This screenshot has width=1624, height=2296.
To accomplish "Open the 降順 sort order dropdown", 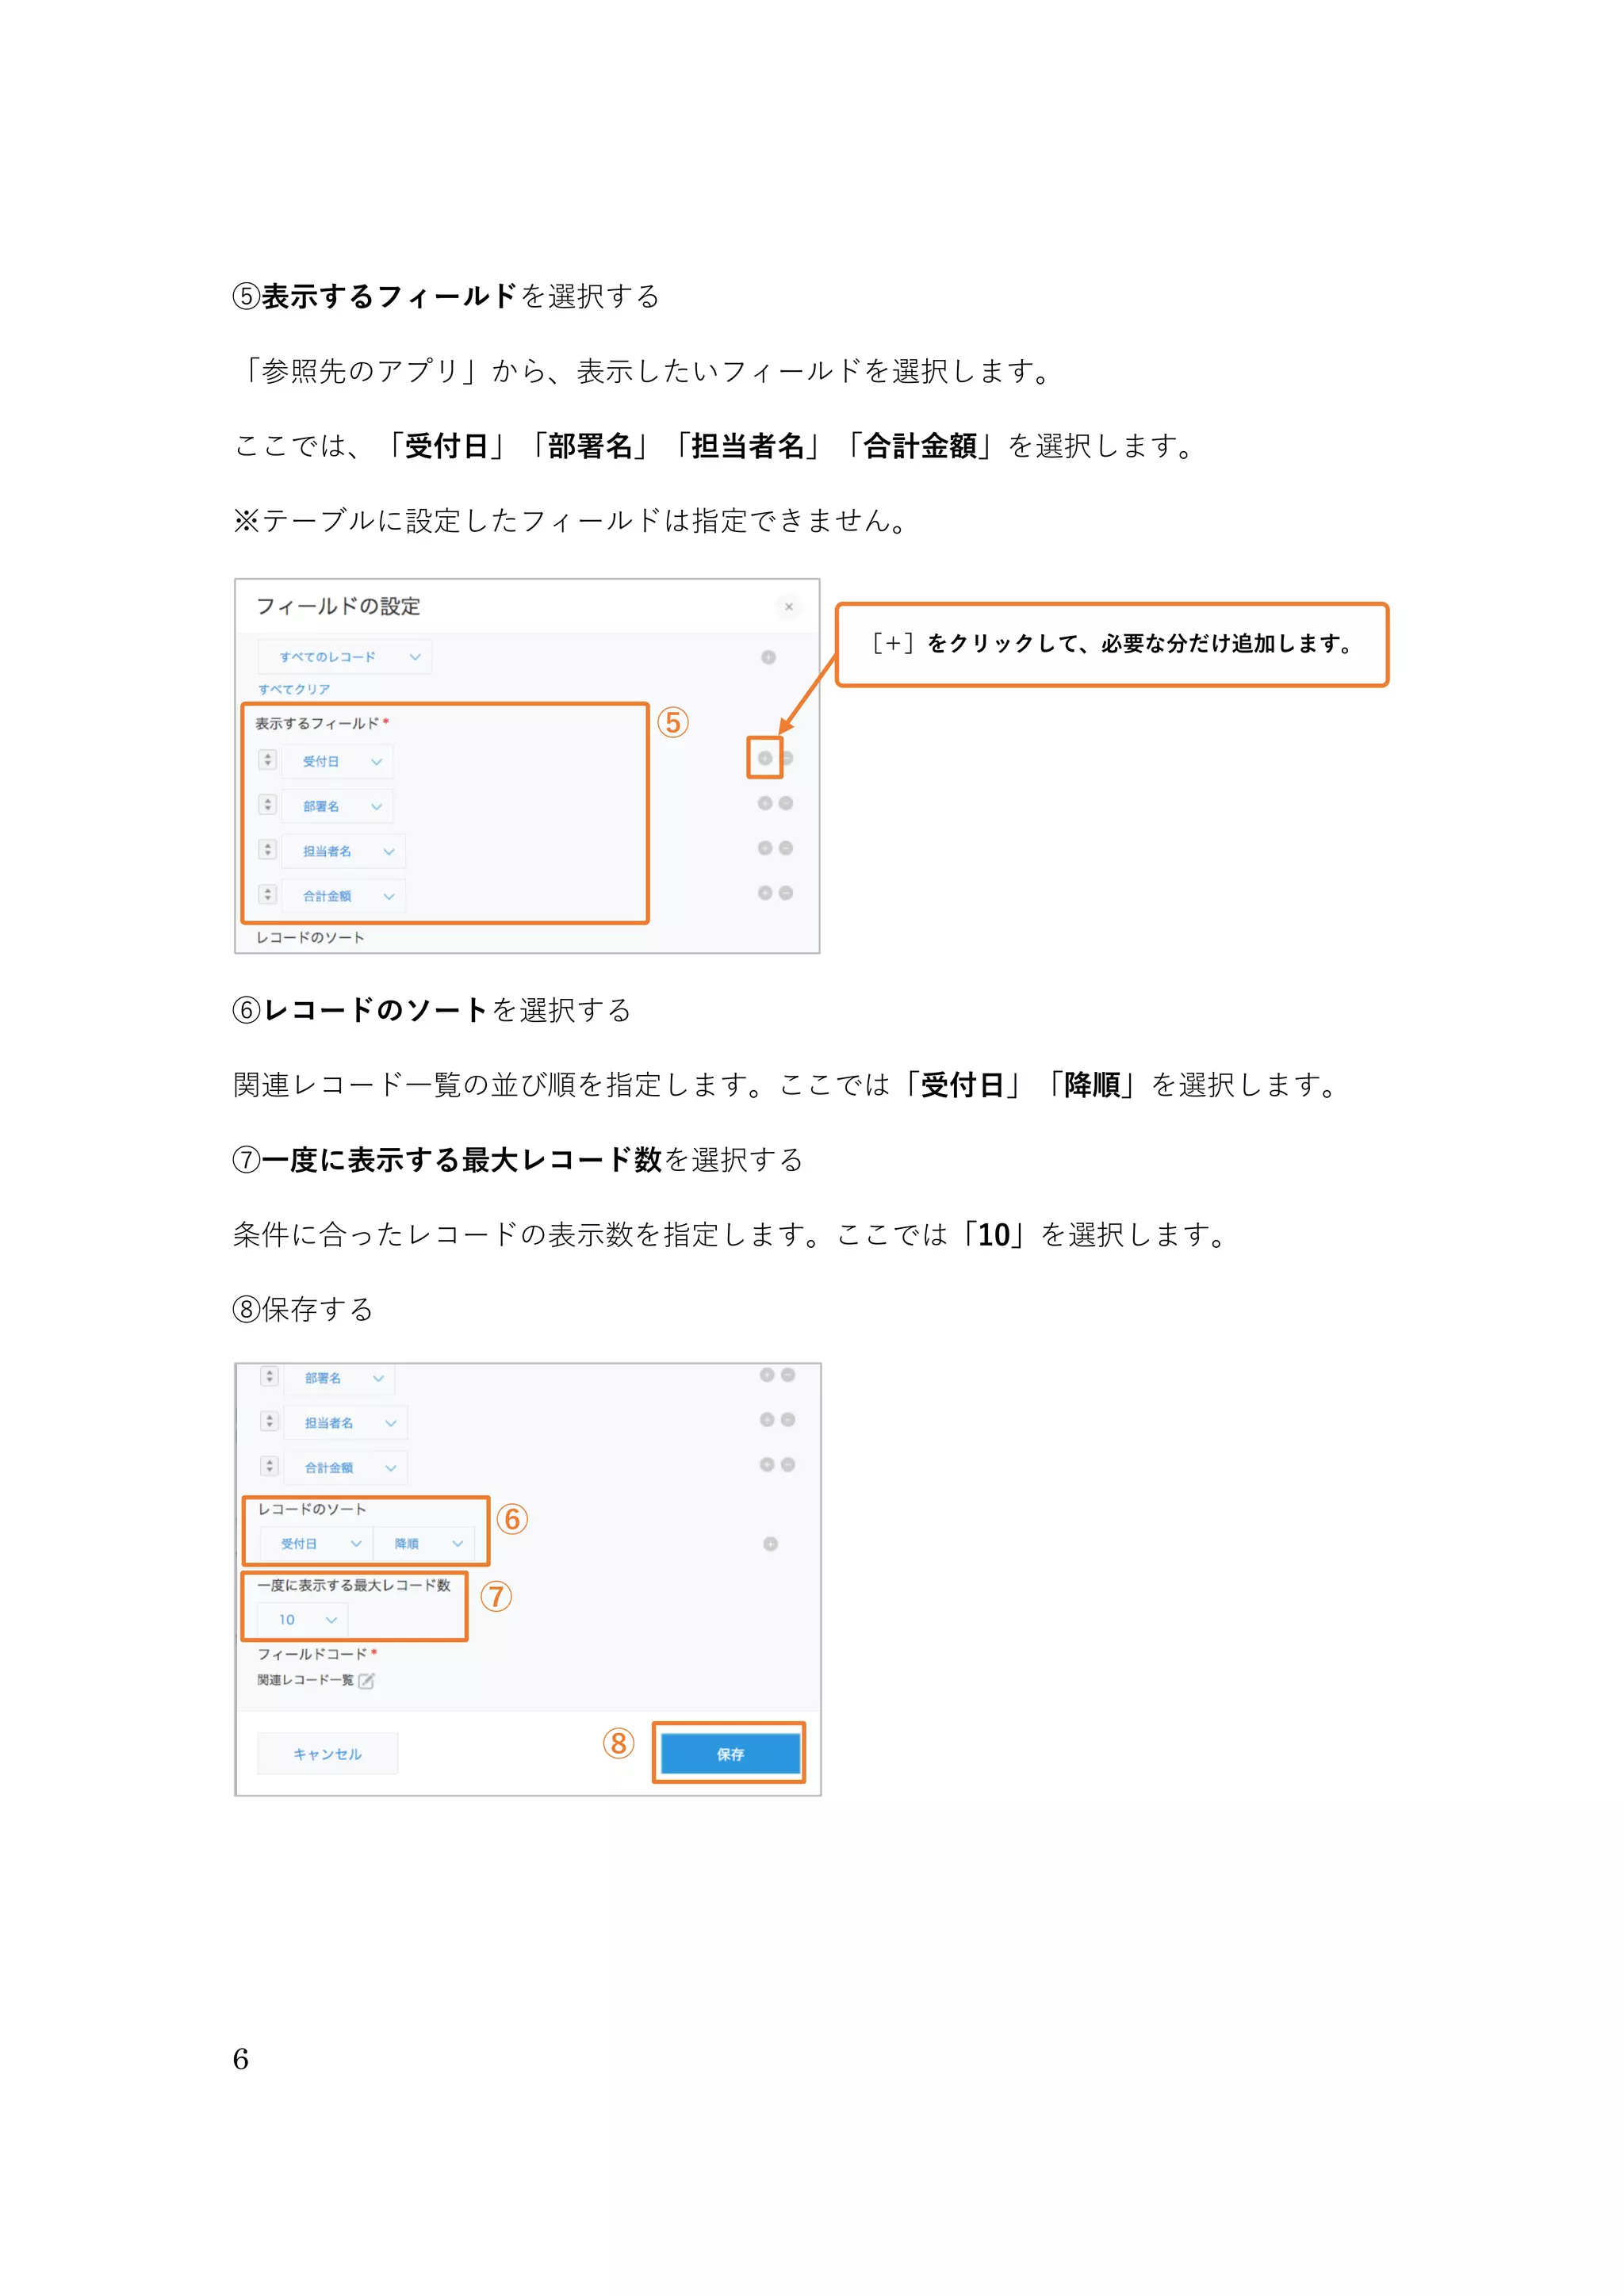I will (424, 1545).
